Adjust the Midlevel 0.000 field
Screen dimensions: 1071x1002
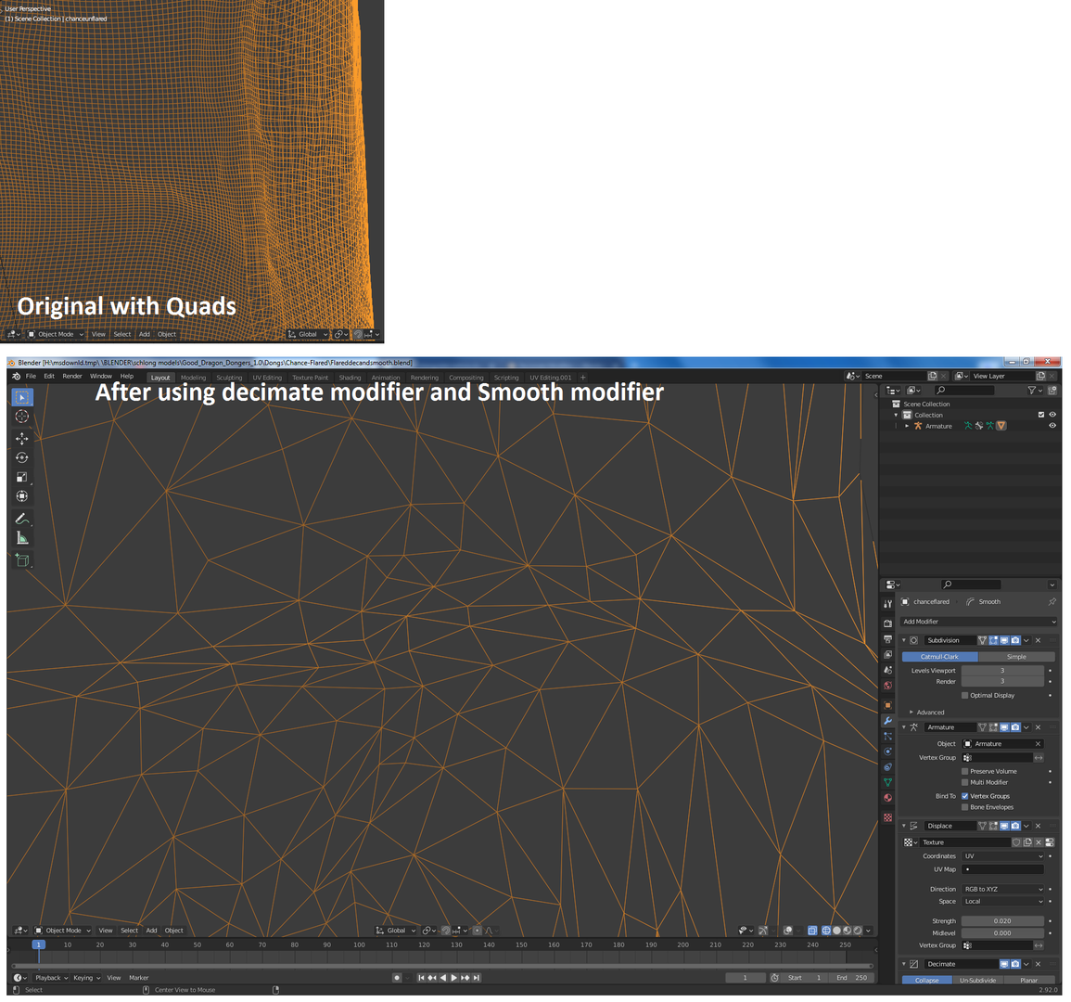(x=1002, y=933)
